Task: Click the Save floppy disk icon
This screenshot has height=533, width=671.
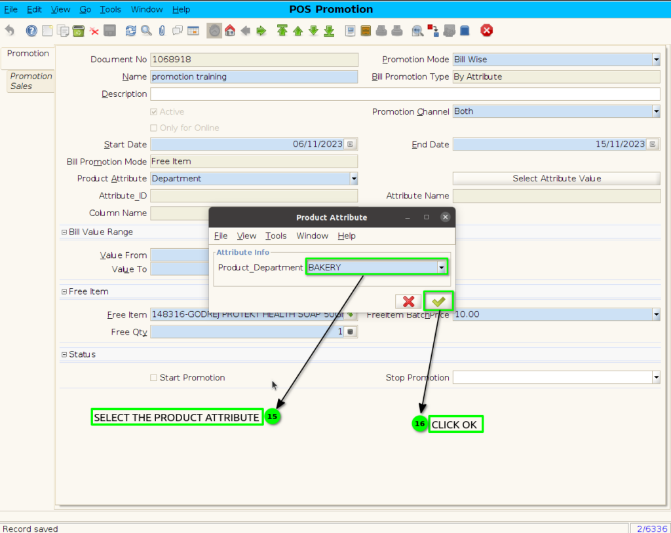Action: (110, 30)
